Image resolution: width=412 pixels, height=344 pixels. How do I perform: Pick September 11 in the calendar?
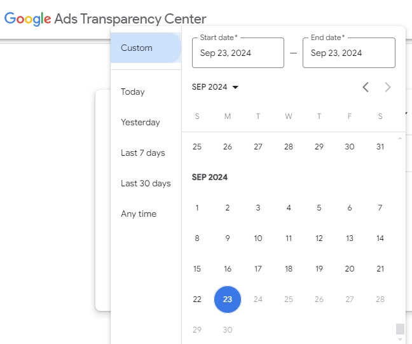pos(289,238)
